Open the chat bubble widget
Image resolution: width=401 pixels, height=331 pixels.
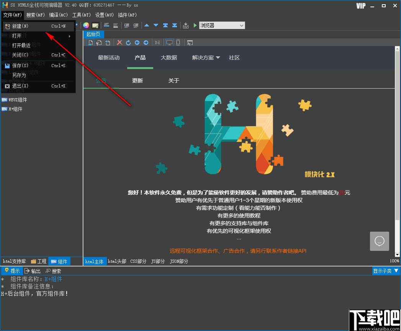pyautogui.click(x=379, y=241)
